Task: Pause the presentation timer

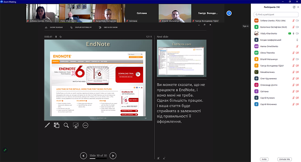Action: pyautogui.click(x=56, y=37)
